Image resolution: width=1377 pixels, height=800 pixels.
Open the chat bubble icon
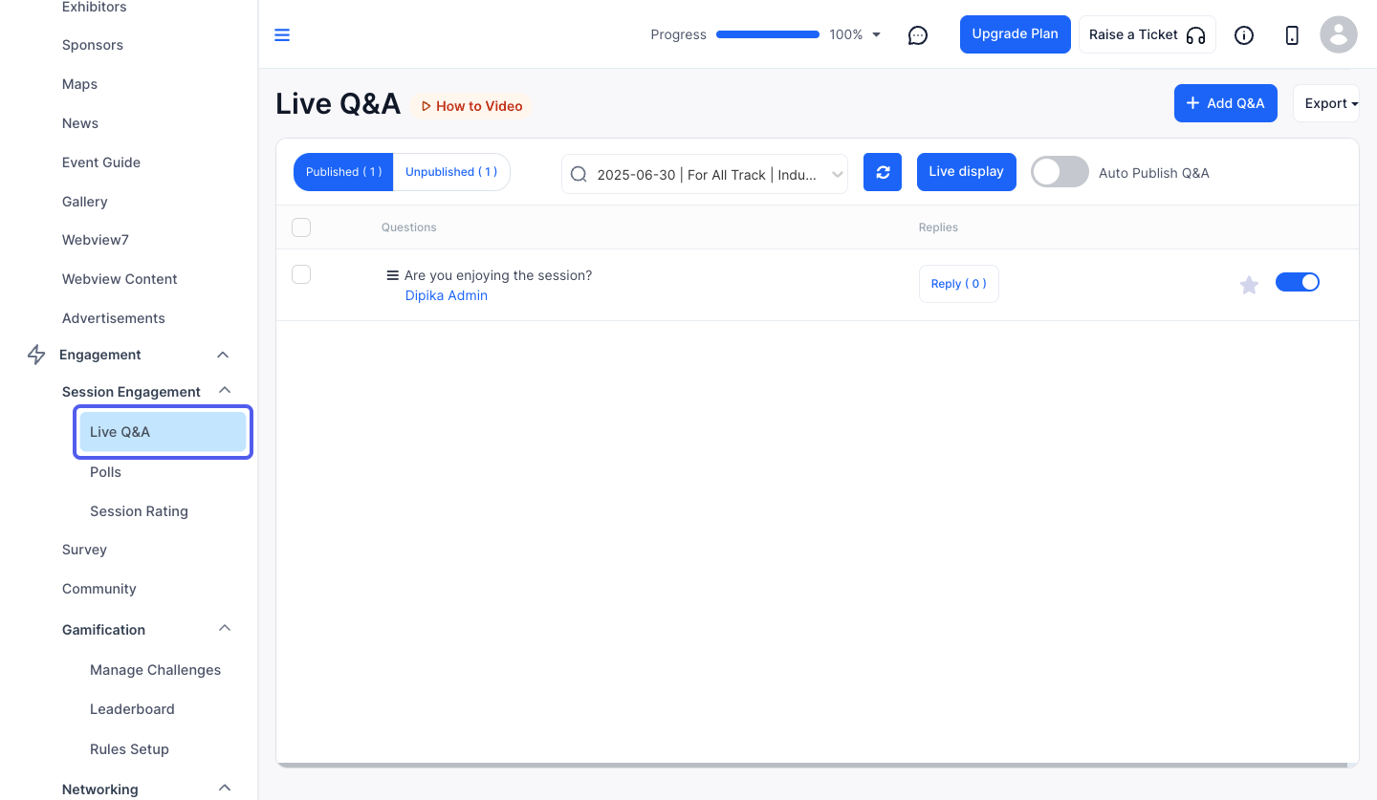(918, 35)
